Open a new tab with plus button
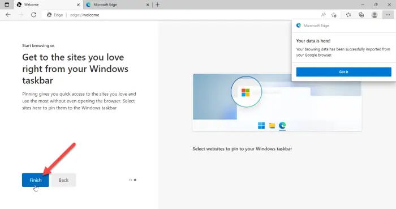396x209 pixels. click(x=158, y=5)
